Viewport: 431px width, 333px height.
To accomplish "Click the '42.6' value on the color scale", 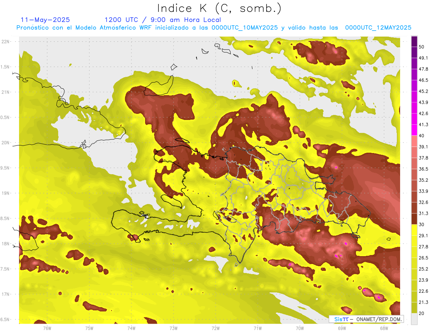I will (423, 114).
